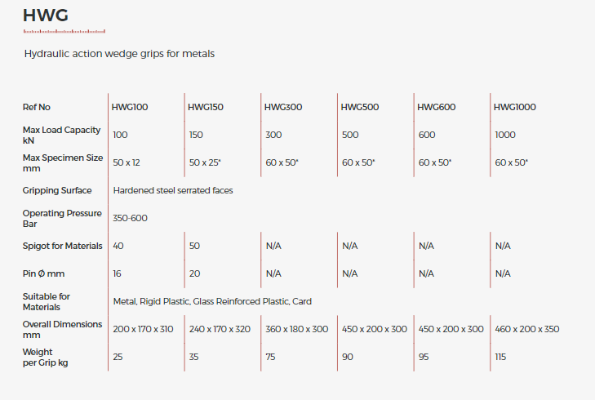Screen dimensions: 595x400
Task: Select the Max Load Capacity kN label
Action: (x=61, y=135)
